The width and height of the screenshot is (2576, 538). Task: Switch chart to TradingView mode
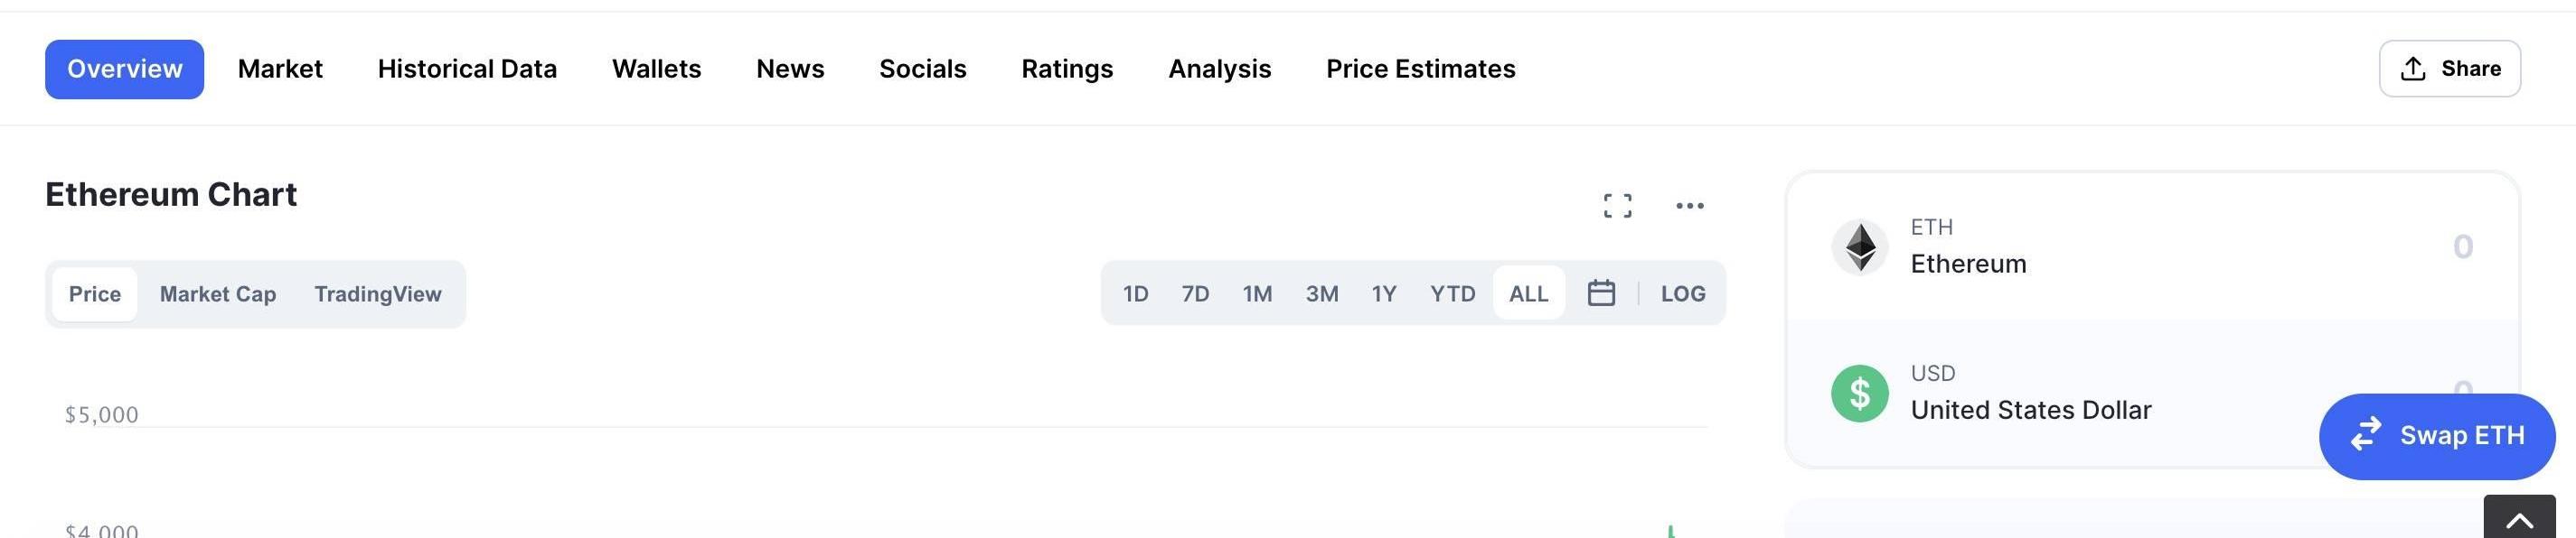click(x=378, y=294)
